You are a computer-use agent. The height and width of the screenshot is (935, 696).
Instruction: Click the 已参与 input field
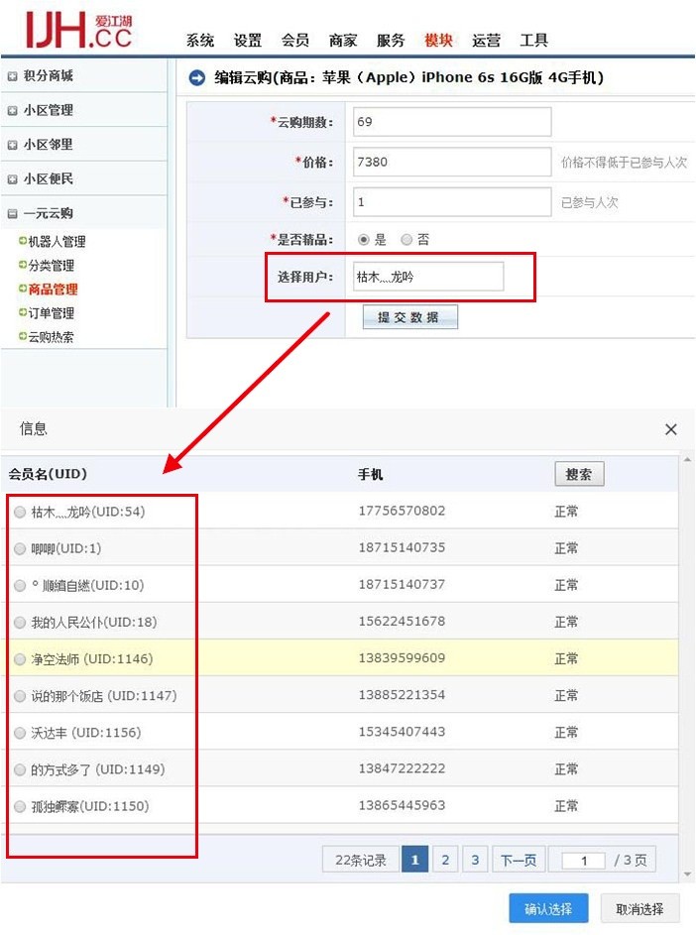click(452, 202)
